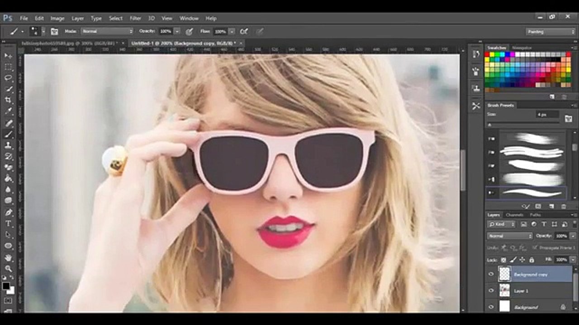579x325 pixels.
Task: Toggle Propagate Frame 1 checkbox
Action: coord(535,248)
